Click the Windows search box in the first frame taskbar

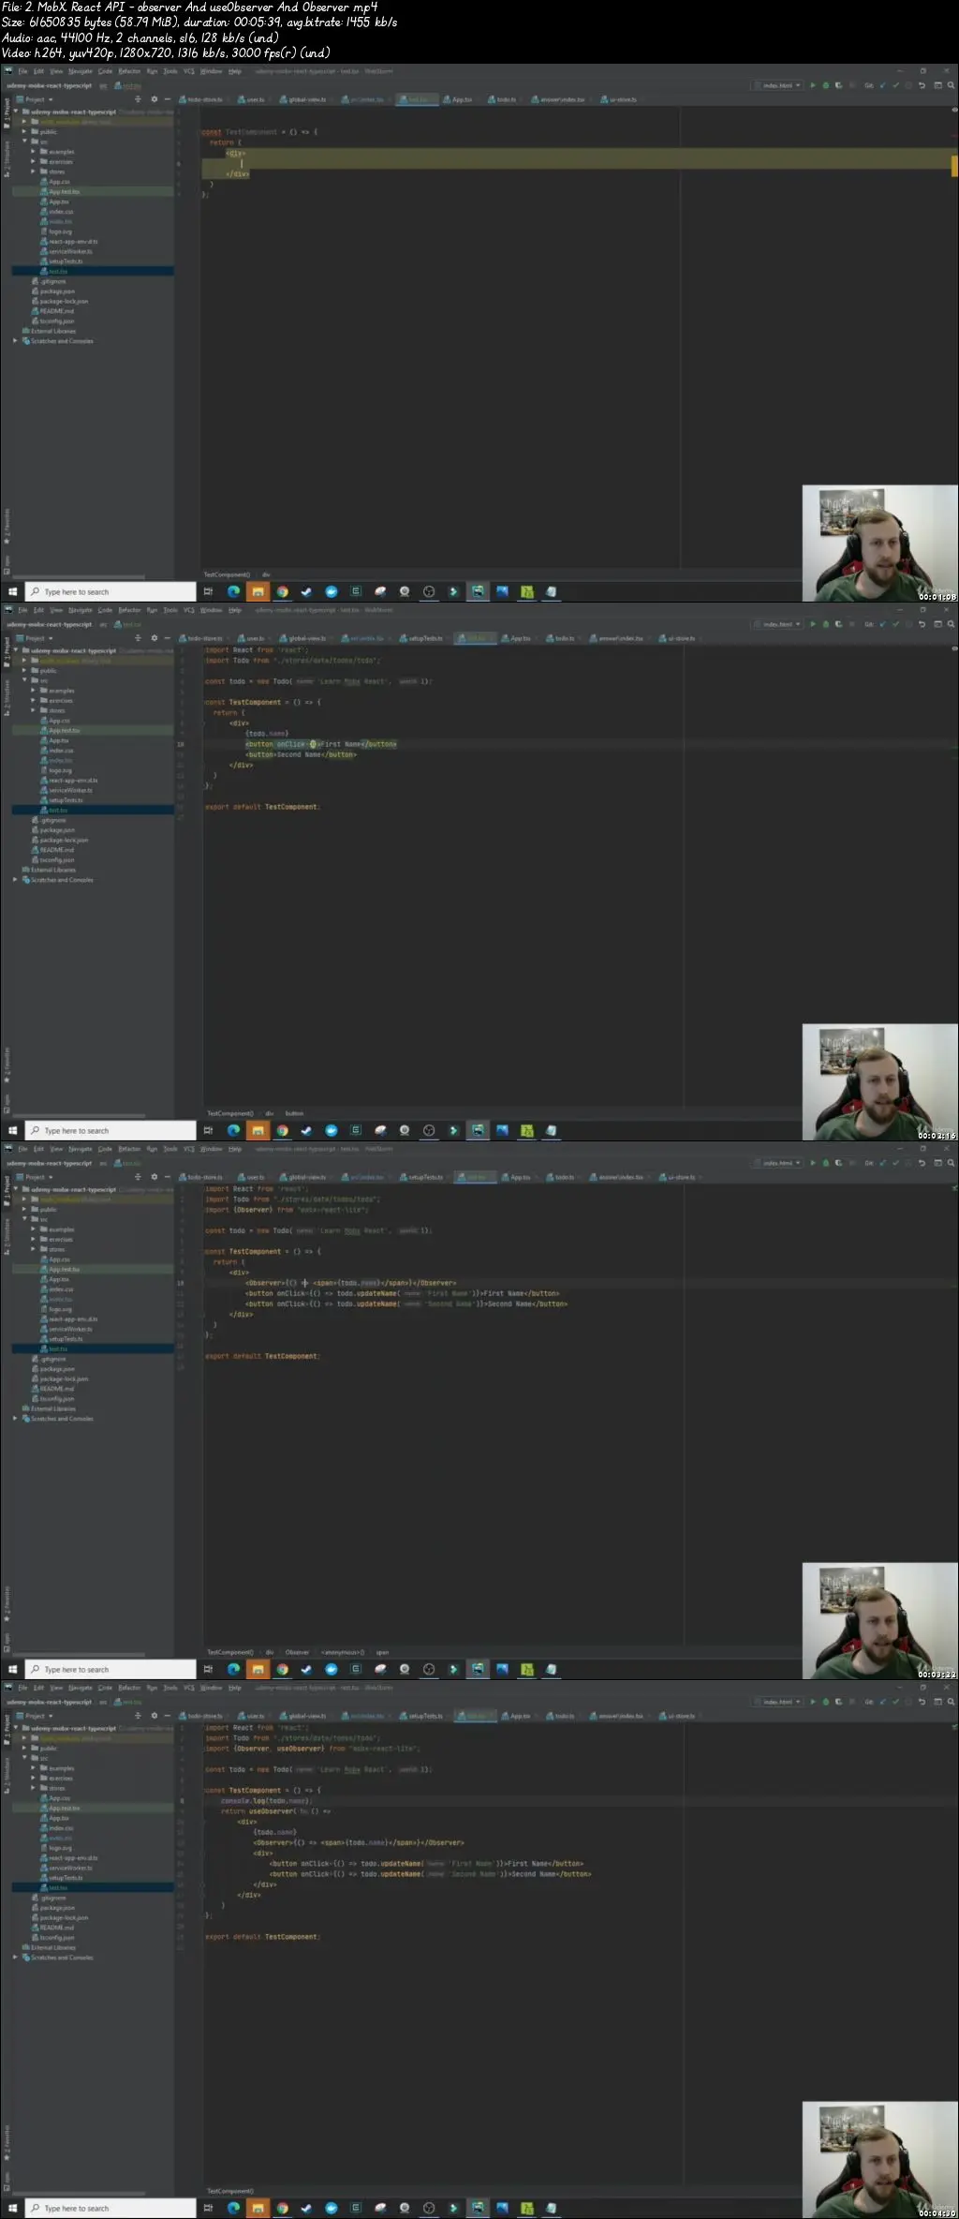click(110, 592)
